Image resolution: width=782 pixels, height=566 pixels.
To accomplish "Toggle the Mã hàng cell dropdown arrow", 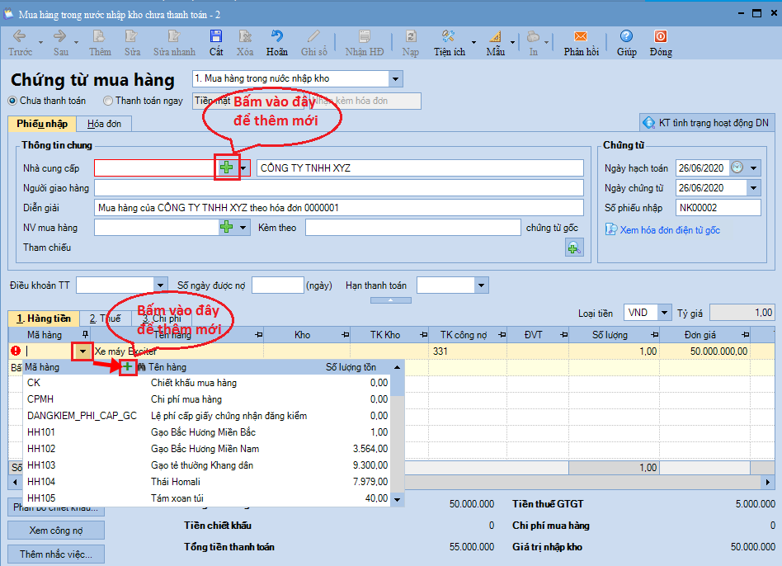I will [82, 351].
